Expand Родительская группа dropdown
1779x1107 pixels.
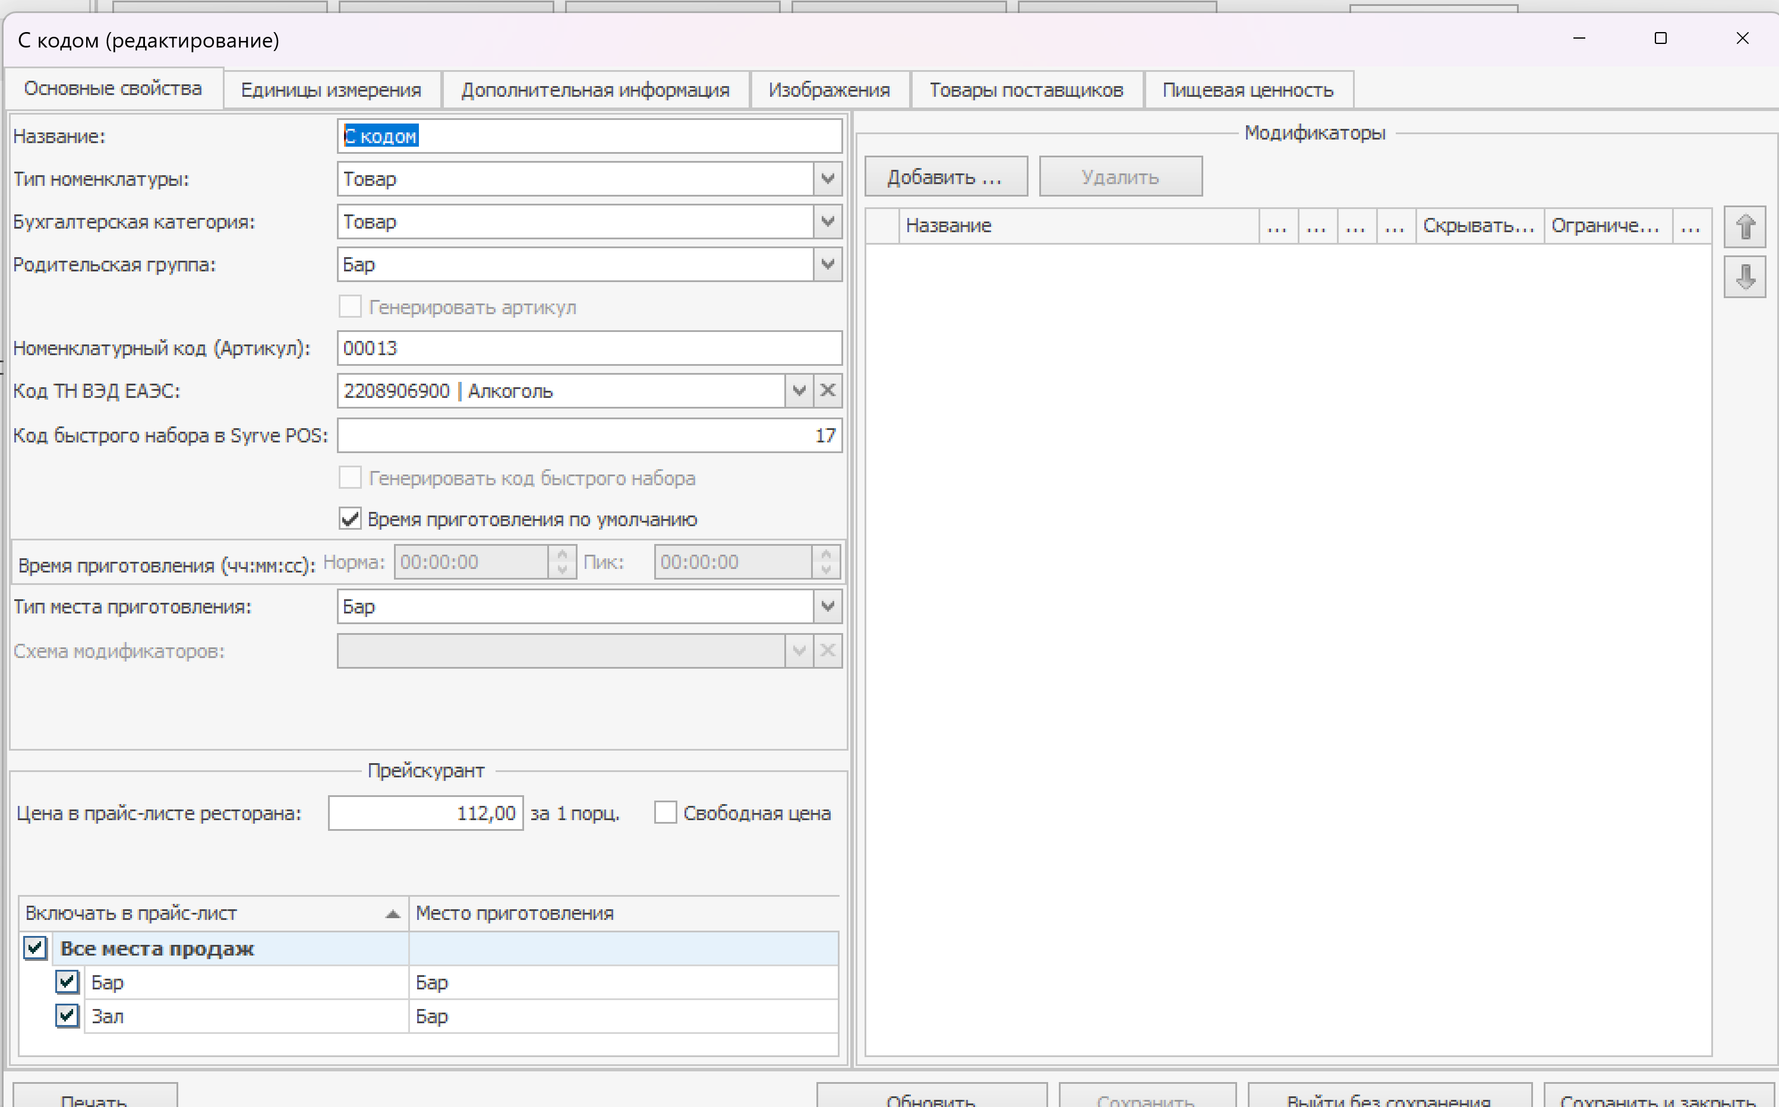coord(828,264)
